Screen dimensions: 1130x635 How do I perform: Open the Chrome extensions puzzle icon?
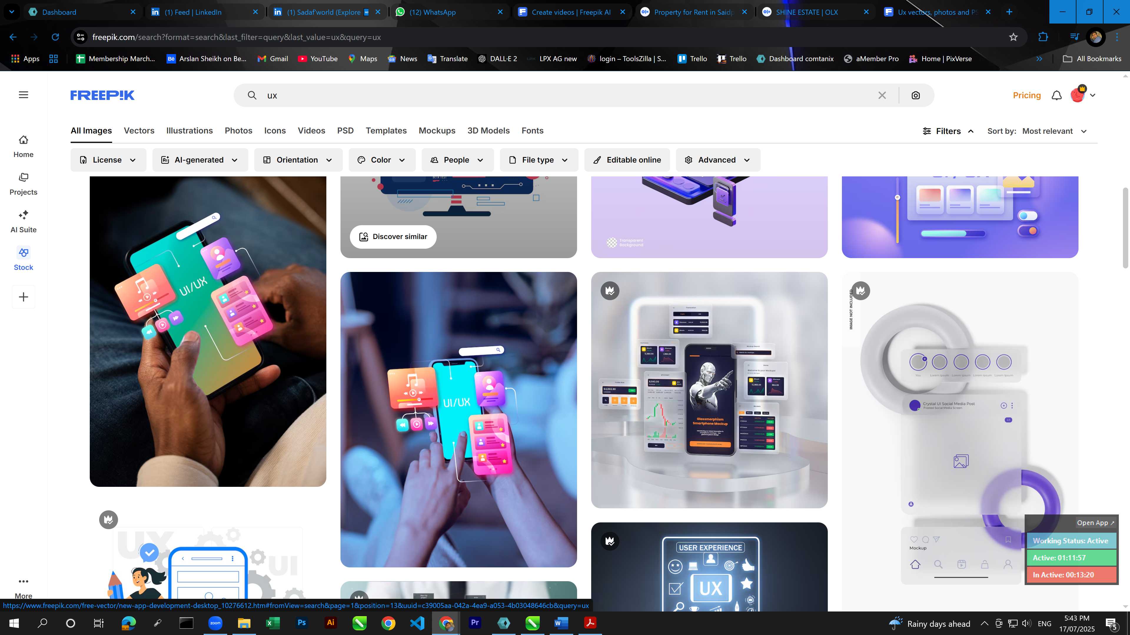(x=1043, y=37)
